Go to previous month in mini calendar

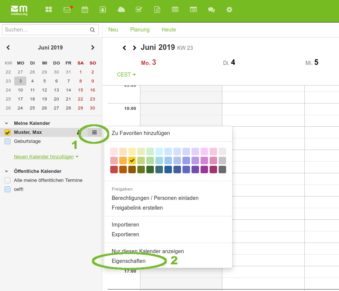(8, 47)
